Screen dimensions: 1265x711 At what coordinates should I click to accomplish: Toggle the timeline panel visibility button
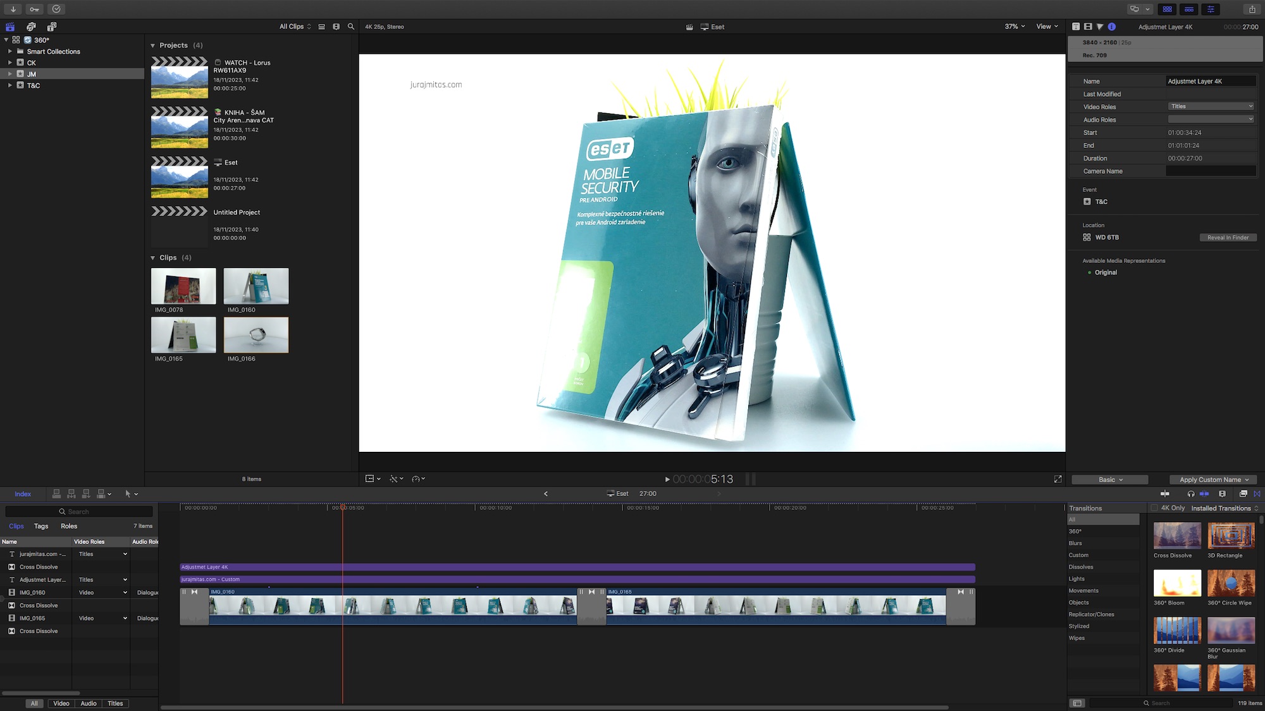1189,9
